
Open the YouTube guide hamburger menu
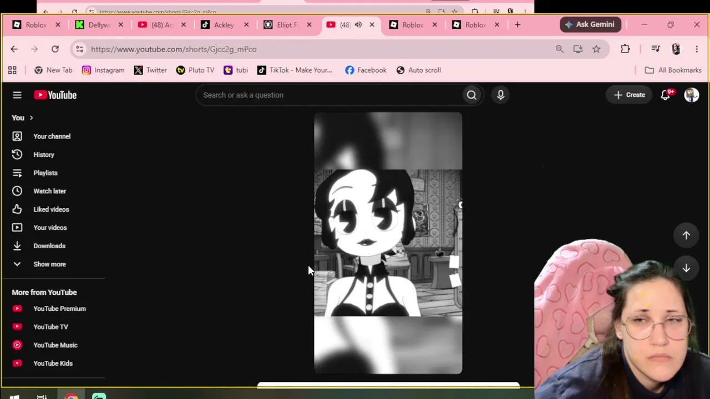pyautogui.click(x=17, y=95)
